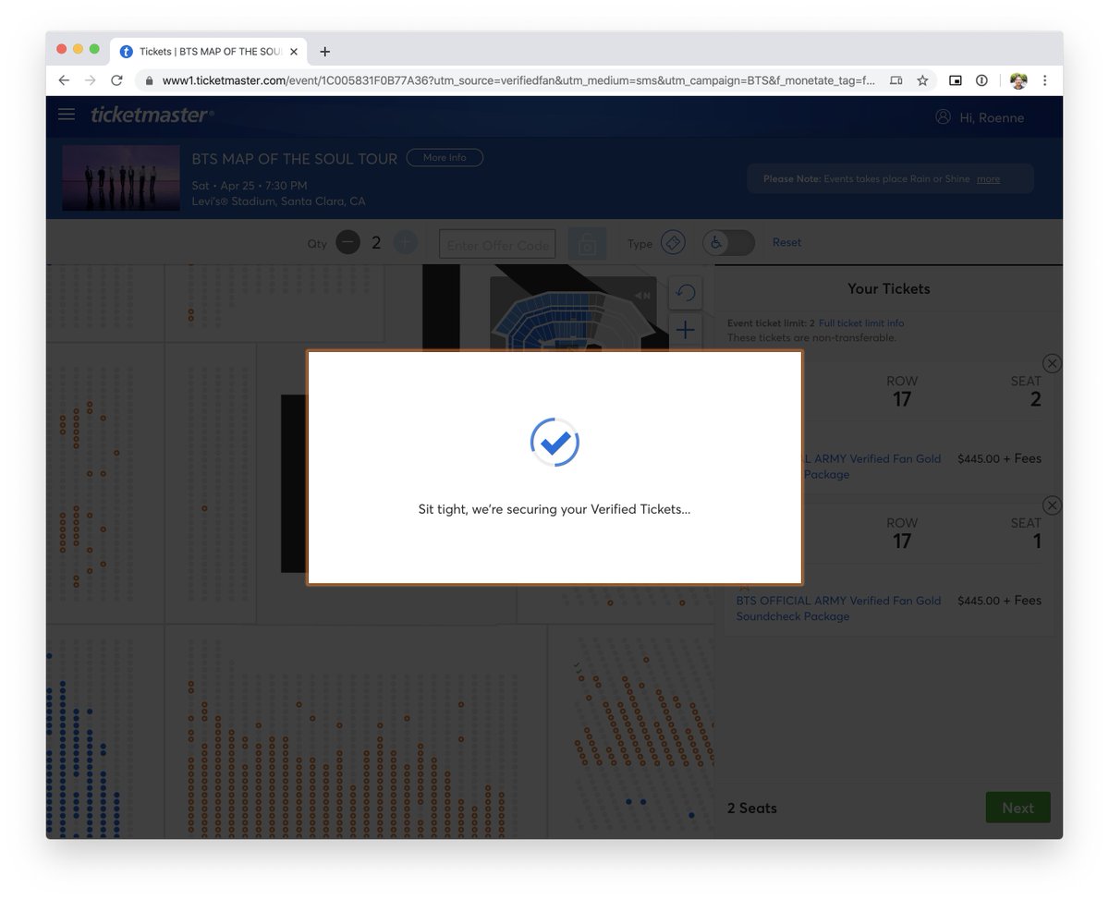Click the browser forward arrow
The width and height of the screenshot is (1109, 900).
tap(90, 80)
